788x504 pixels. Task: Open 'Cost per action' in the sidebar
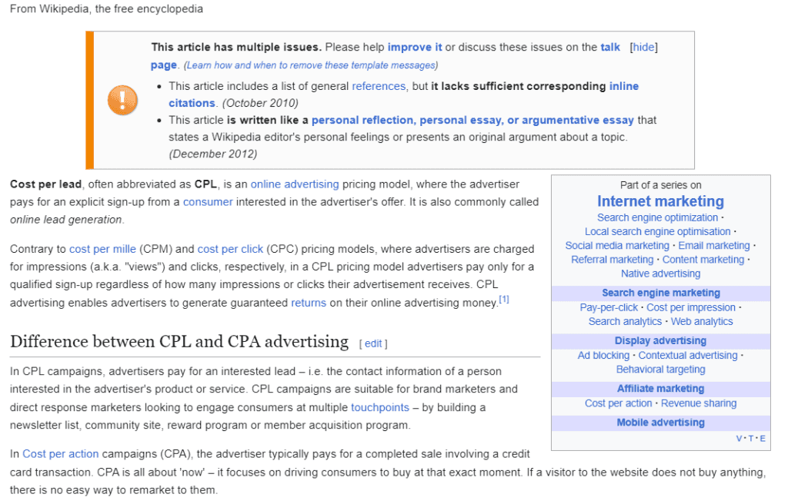pos(618,403)
